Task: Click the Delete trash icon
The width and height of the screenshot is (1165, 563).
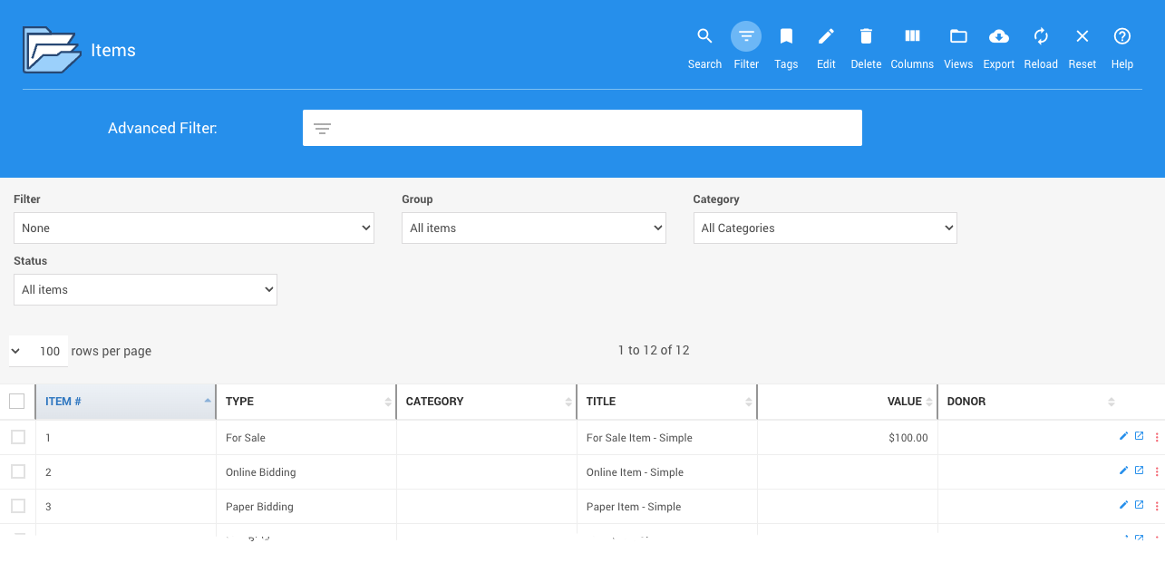Action: click(x=866, y=37)
